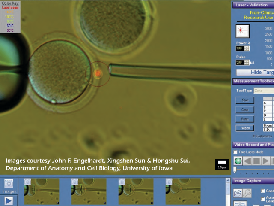274x206 pixels.
Task: Click camera icon on third thumbnail
Action: pyautogui.click(x=122, y=182)
